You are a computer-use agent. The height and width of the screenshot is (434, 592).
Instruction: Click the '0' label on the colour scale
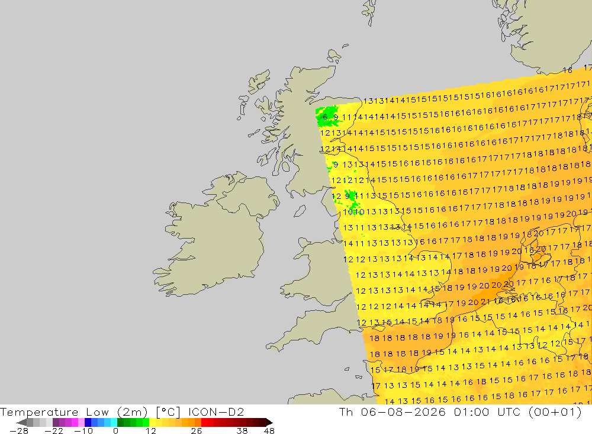[115, 431]
